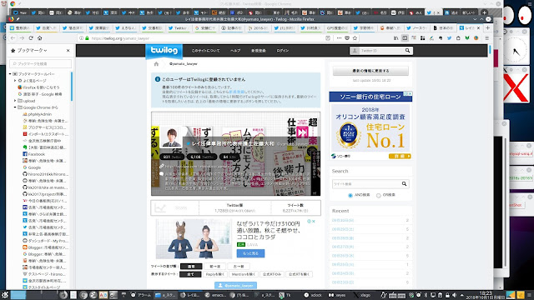The width and height of the screenshot is (534, 300).
Task: Click in the bookmark search field
Action: click(x=40, y=63)
